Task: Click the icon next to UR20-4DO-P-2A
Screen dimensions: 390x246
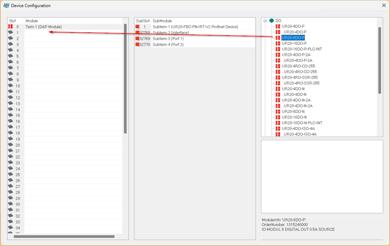Action: (x=278, y=55)
